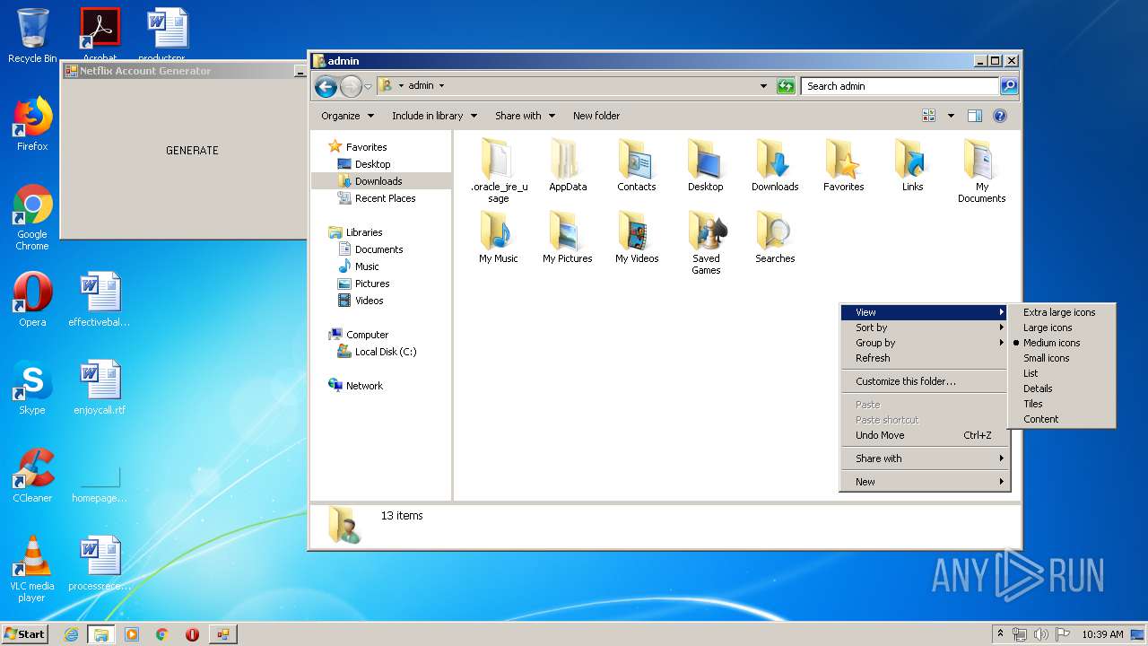The height and width of the screenshot is (646, 1148).
Task: Launch VLC media player from desktop
Action: 32,569
